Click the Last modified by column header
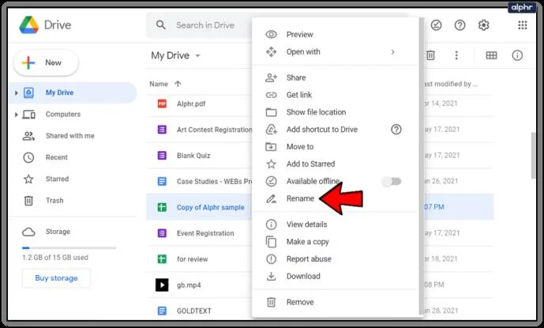The height and width of the screenshot is (328, 544). [x=450, y=84]
